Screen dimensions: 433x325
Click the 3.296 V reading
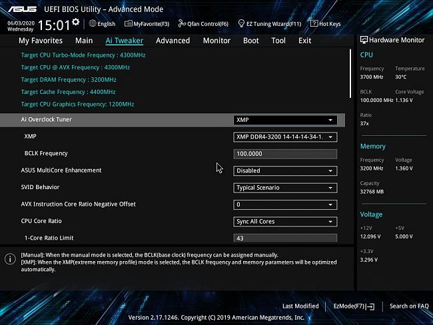coord(368,260)
